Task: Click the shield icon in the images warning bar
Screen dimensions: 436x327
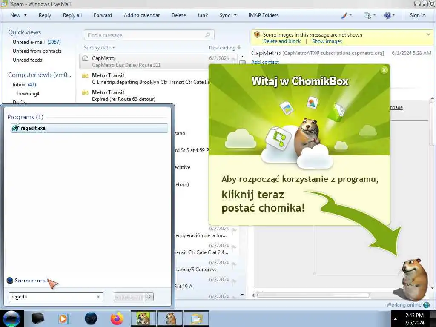Action: (x=257, y=35)
